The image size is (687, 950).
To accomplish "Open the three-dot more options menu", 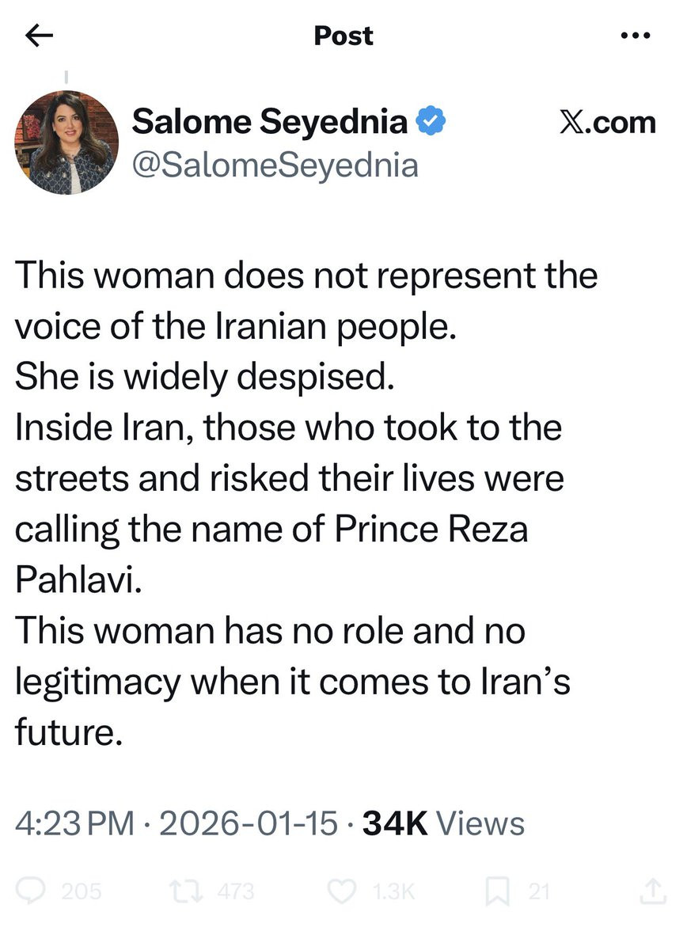I will coord(636,36).
